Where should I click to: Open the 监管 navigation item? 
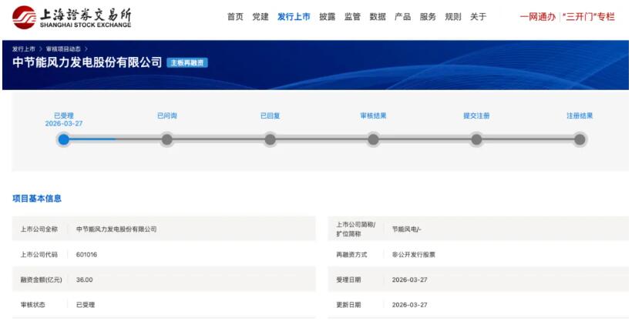point(352,17)
